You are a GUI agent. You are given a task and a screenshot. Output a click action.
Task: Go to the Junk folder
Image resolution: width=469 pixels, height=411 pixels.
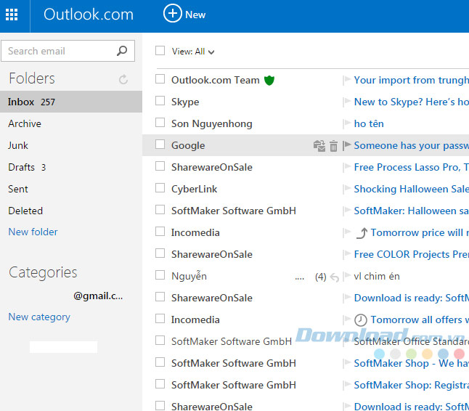pos(18,145)
